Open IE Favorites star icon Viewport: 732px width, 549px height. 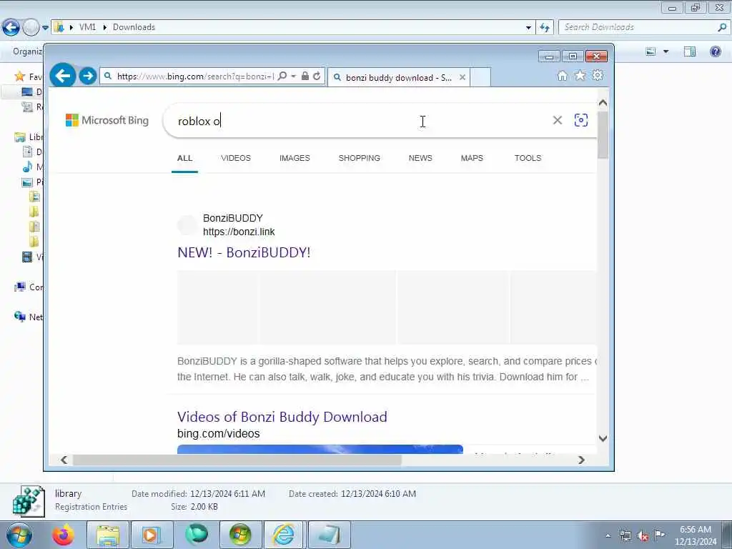[580, 75]
